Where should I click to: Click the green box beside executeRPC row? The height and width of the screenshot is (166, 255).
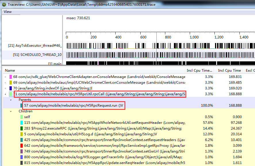[22, 128]
